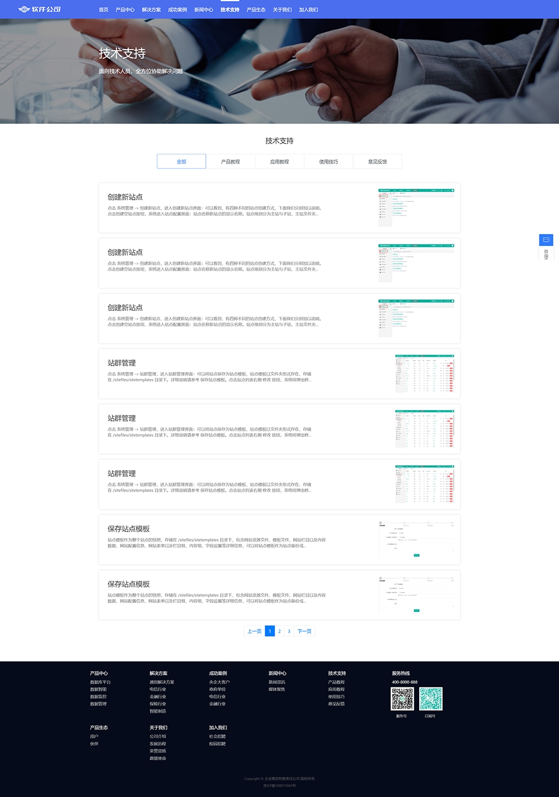Open the 媒体聚焦 footer link
Image resolution: width=559 pixels, height=797 pixels.
pyautogui.click(x=277, y=690)
